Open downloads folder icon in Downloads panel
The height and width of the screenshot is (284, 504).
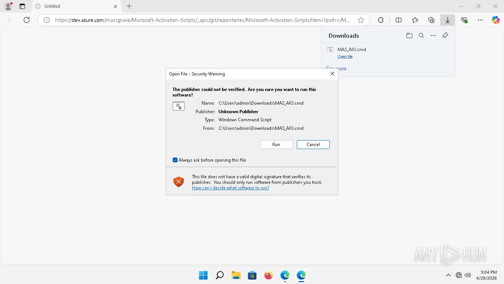pyautogui.click(x=409, y=35)
